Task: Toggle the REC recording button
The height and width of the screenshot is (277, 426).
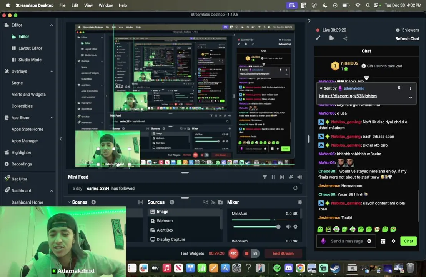Action: [x=233, y=254]
